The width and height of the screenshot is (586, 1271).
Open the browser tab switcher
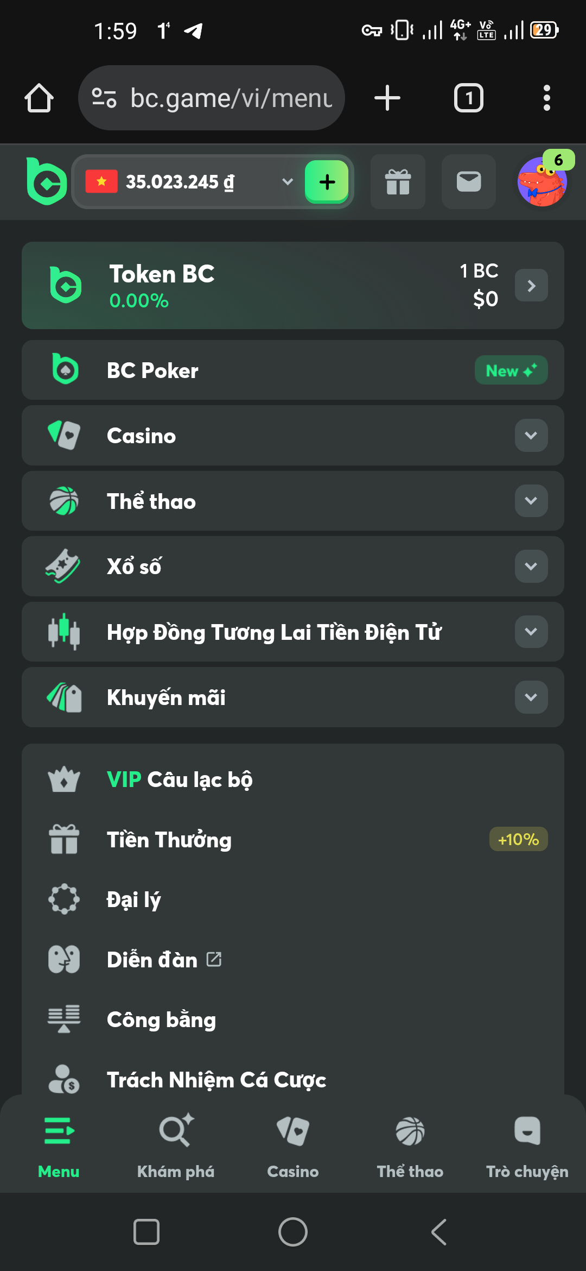[x=468, y=98]
